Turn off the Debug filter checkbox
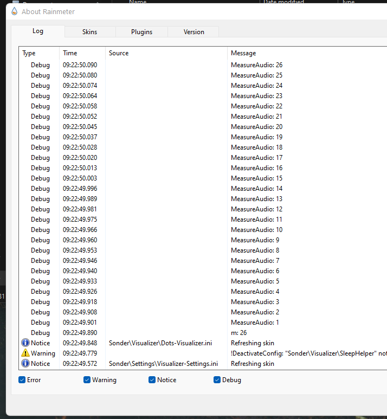This screenshot has height=419, width=387. 217,380
